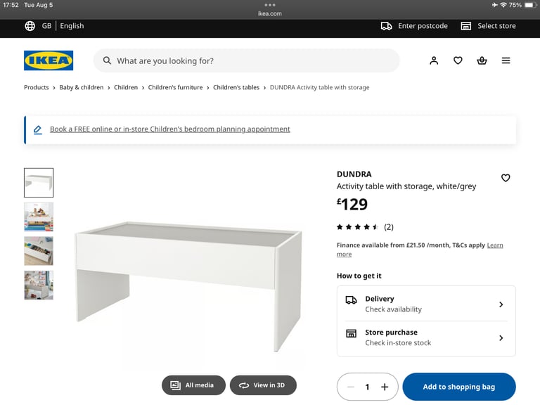Open the favourites heart in header
The height and width of the screenshot is (405, 540).
(458, 60)
